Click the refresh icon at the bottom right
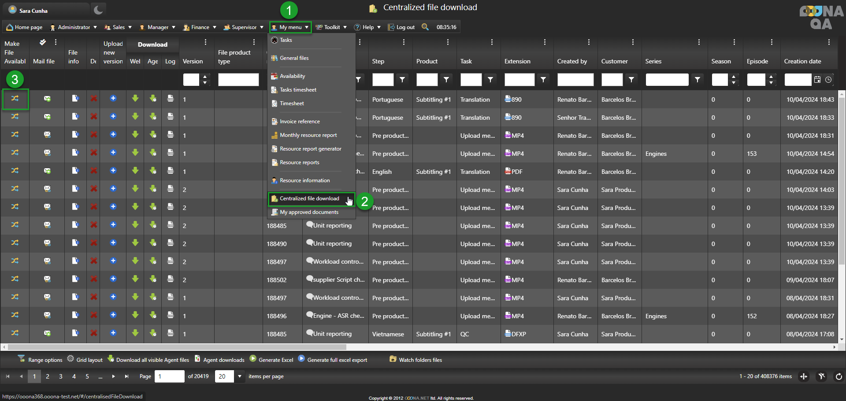Viewport: 846px width, 401px height. pos(839,376)
